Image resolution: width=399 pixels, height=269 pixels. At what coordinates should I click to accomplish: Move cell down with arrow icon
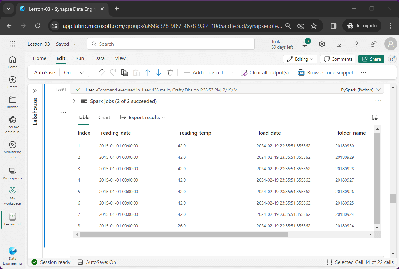click(158, 72)
